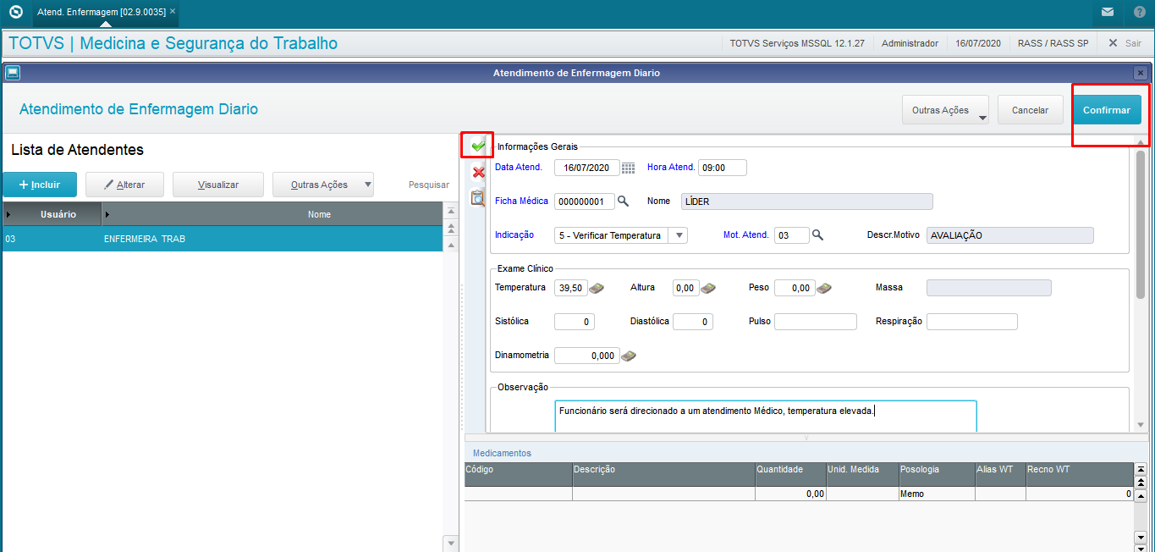Click the Sair exit icon
Viewport: 1155px width, 552px height.
tap(1113, 42)
